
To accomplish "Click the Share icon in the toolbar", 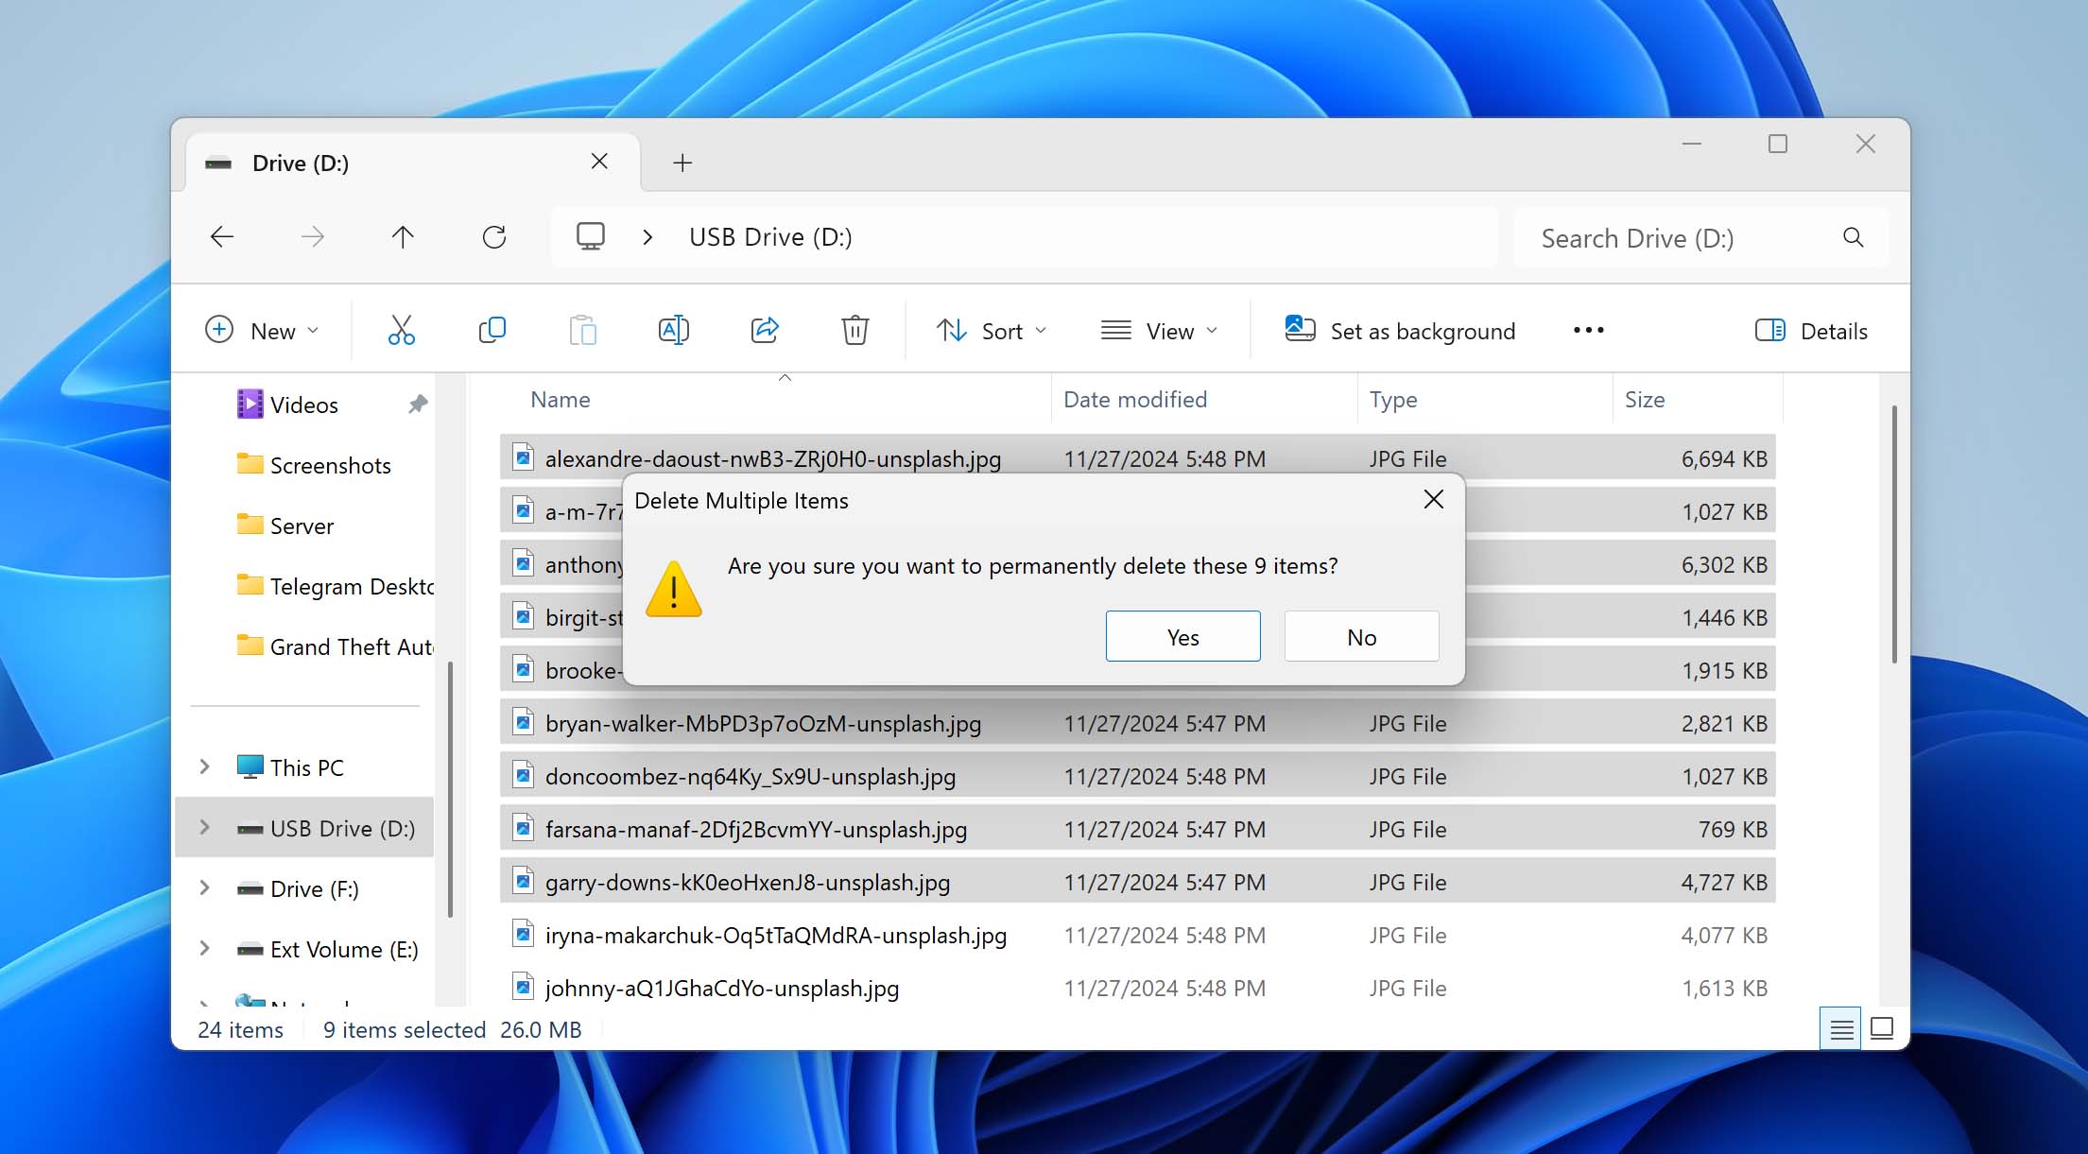I will [x=764, y=330].
